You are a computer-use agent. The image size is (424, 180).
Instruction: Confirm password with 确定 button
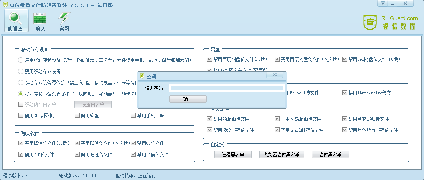(x=188, y=99)
